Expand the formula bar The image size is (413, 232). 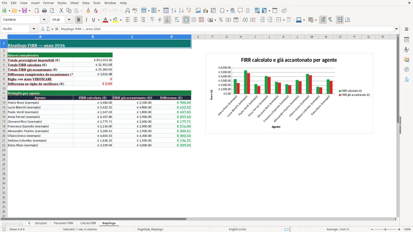396,29
